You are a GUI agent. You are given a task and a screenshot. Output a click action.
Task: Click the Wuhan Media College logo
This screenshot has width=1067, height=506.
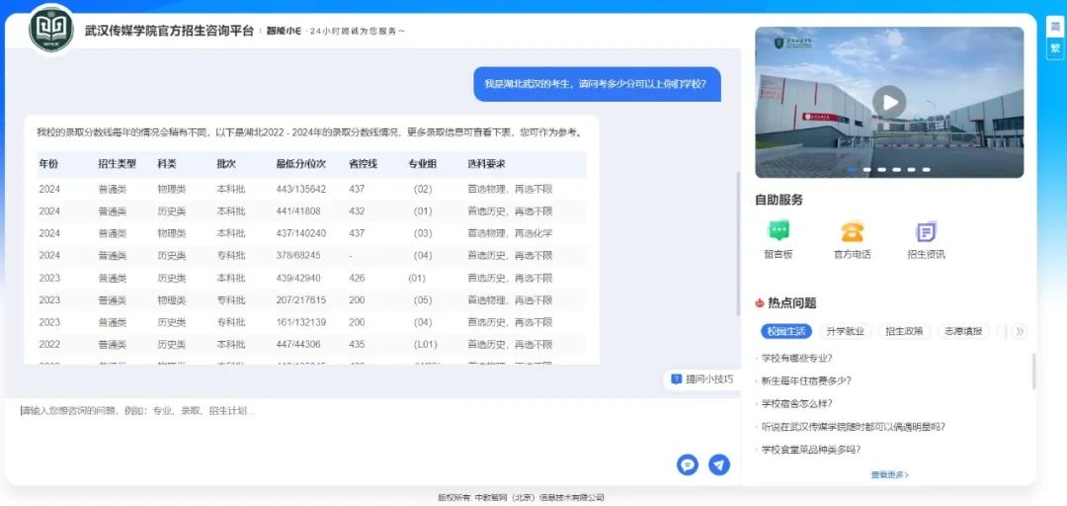(x=51, y=29)
